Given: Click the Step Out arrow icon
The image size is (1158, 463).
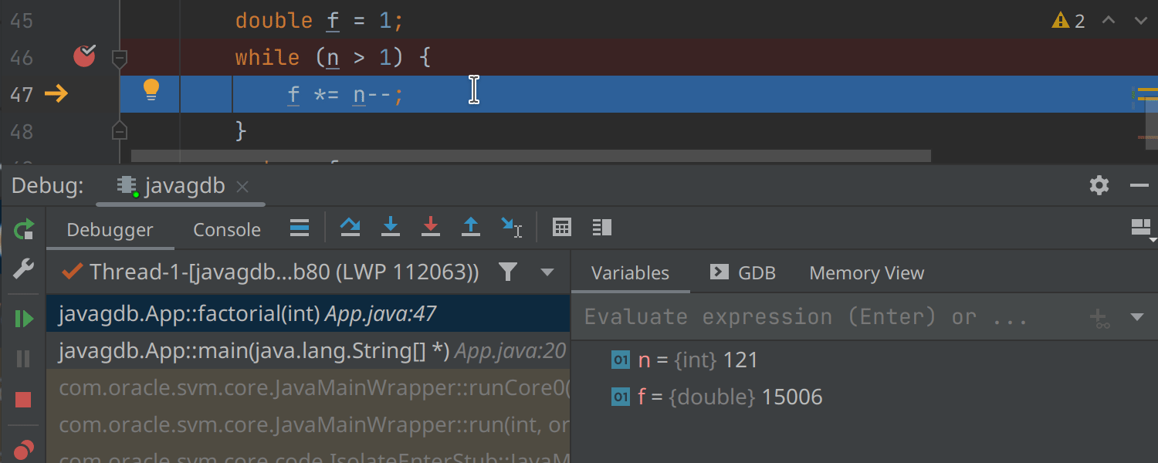Looking at the screenshot, I should click(471, 227).
